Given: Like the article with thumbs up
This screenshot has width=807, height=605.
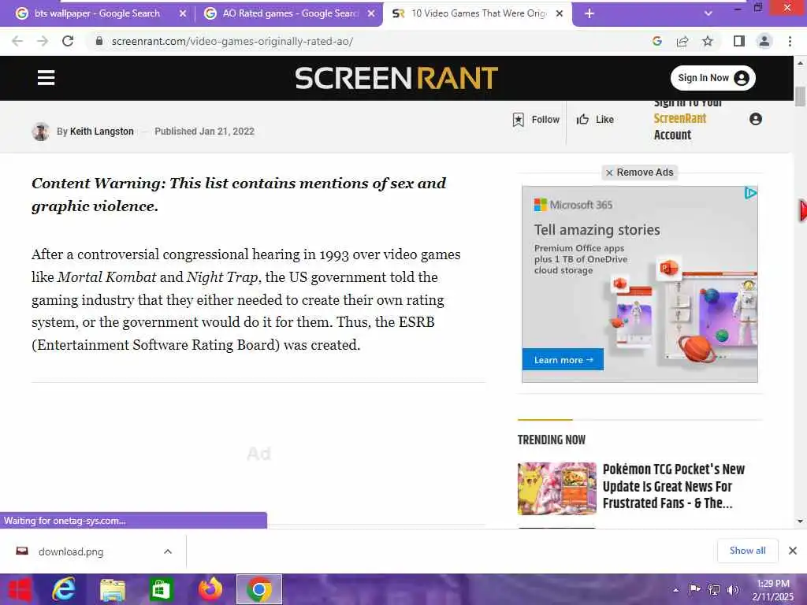Looking at the screenshot, I should point(594,120).
